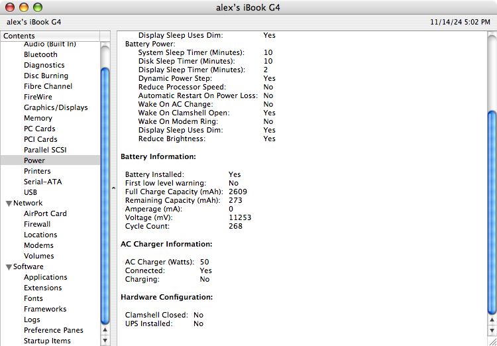Image resolution: width=497 pixels, height=346 pixels.
Task: Select Preference Panes entry
Action: coord(53,330)
